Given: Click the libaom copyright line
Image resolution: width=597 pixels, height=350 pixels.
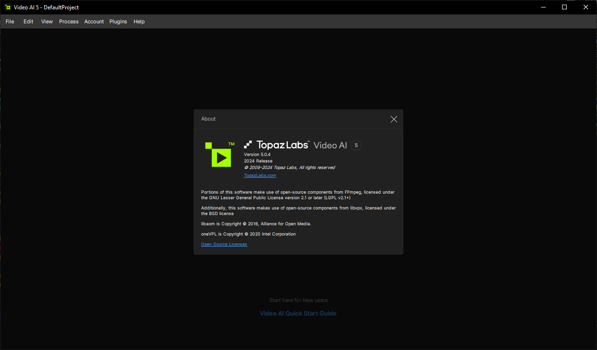Looking at the screenshot, I should coord(256,224).
